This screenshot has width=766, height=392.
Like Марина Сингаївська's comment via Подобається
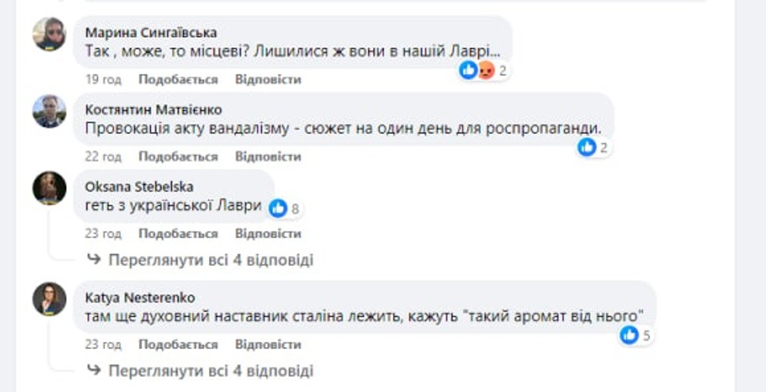click(178, 80)
